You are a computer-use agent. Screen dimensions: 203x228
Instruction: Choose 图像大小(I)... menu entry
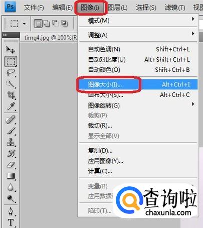138,84
